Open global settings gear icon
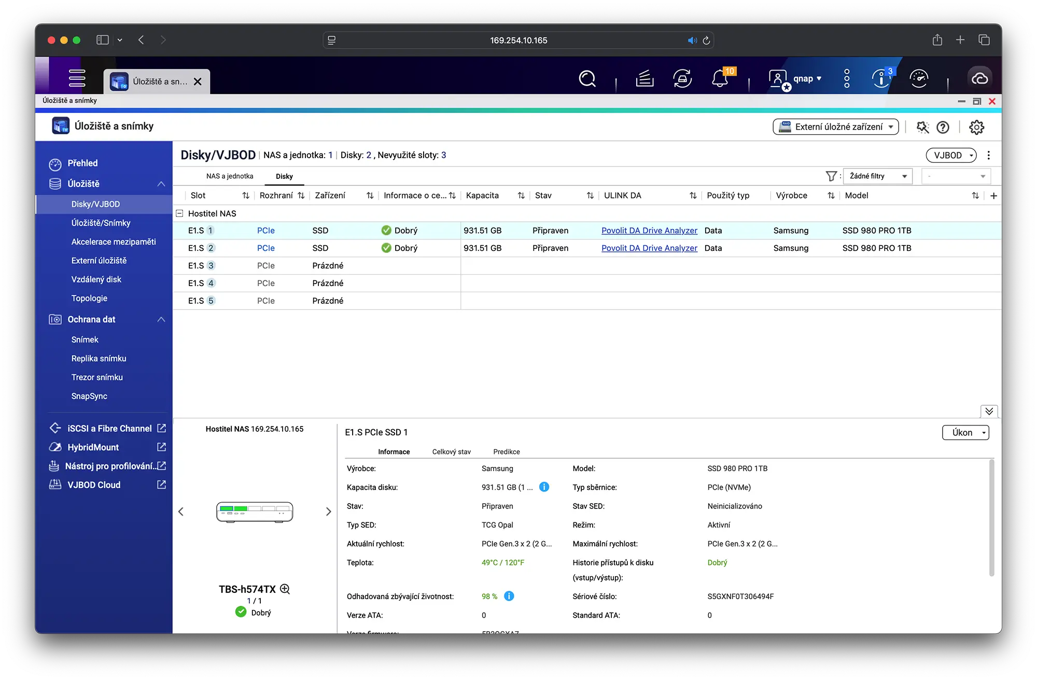Image resolution: width=1037 pixels, height=680 pixels. (976, 127)
